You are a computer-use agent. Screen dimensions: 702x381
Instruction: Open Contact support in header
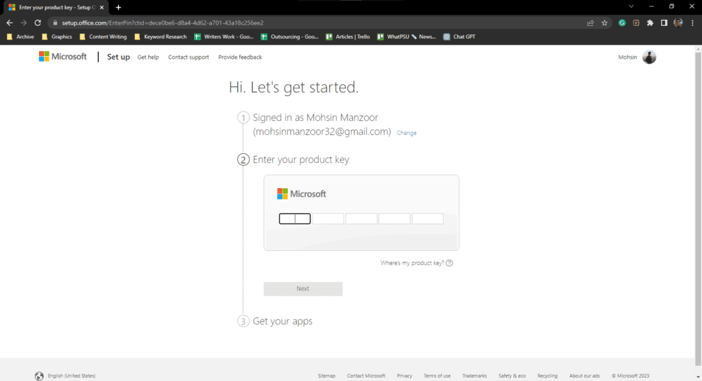pos(189,57)
